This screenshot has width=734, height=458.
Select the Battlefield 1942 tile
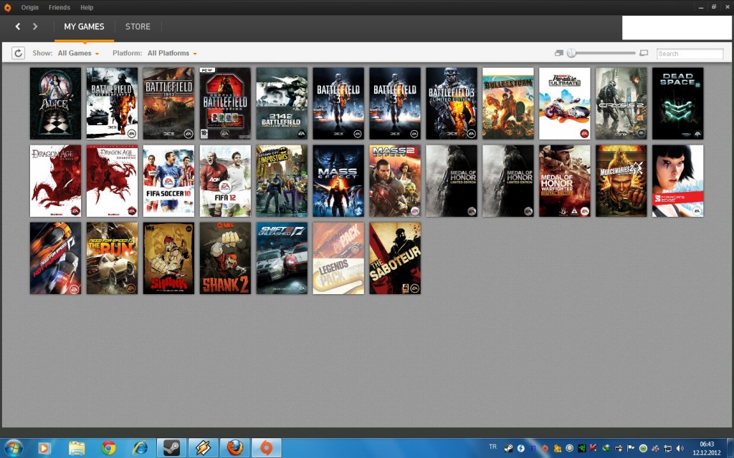click(x=168, y=103)
